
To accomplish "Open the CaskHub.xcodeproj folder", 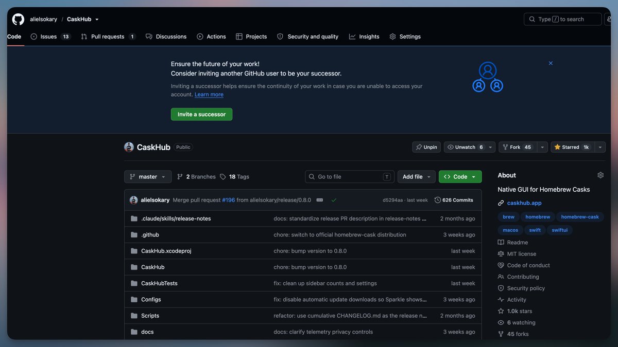I will [166, 251].
